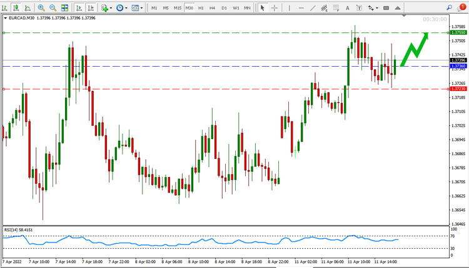Select the candlestick chart type icon
This screenshot has width=469, height=268.
(16, 7)
